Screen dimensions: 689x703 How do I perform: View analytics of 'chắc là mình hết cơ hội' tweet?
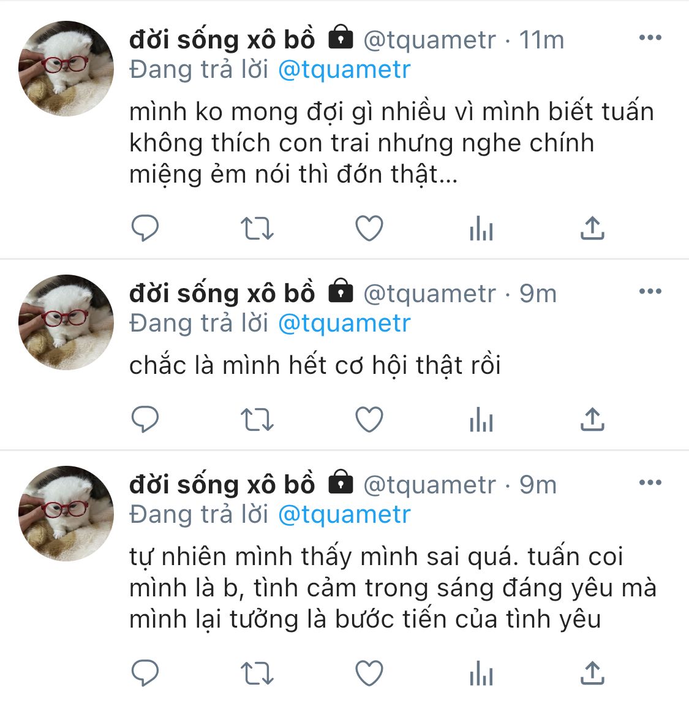click(x=481, y=419)
